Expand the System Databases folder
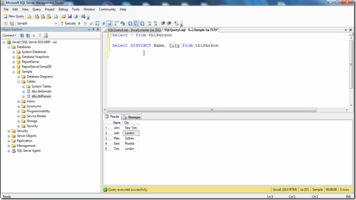This screenshot has width=356, height=200. tap(14, 52)
